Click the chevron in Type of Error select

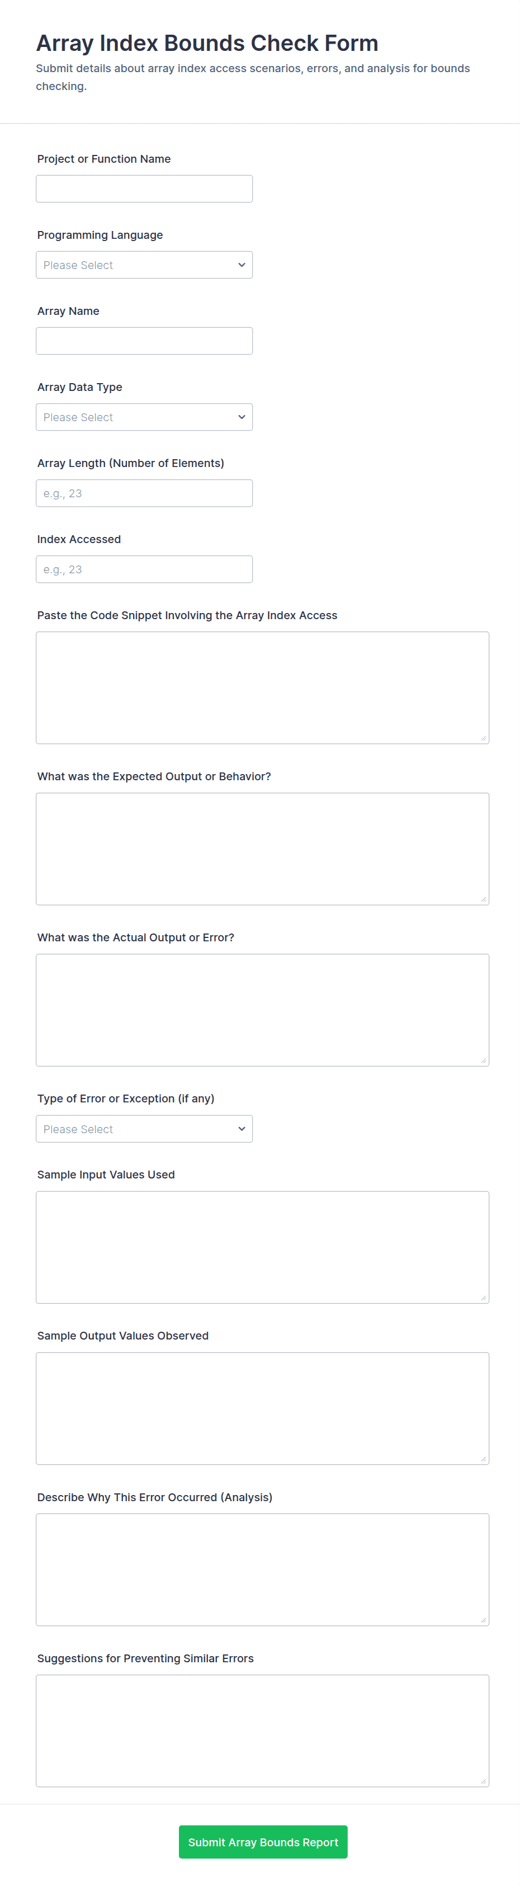pos(242,1129)
